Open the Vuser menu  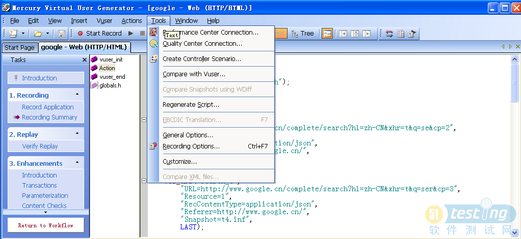(x=105, y=20)
